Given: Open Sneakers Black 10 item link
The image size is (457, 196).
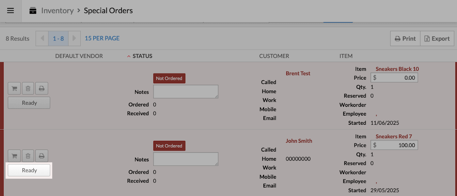Looking at the screenshot, I should (397, 69).
